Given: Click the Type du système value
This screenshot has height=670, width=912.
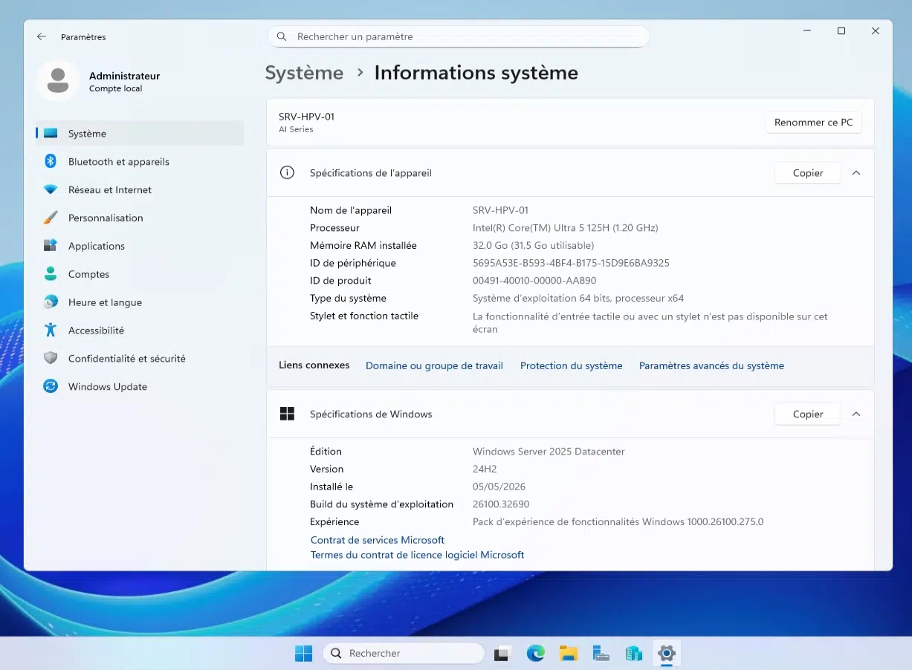Looking at the screenshot, I should point(578,299).
